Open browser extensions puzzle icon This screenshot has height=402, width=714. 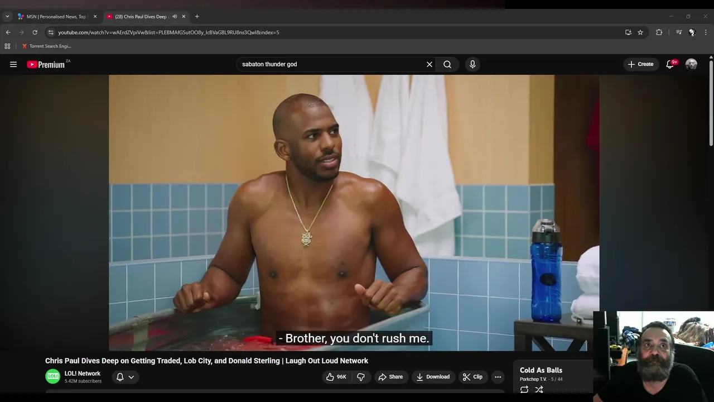coord(659,32)
